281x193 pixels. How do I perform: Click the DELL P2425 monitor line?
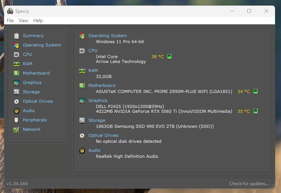[130, 106]
